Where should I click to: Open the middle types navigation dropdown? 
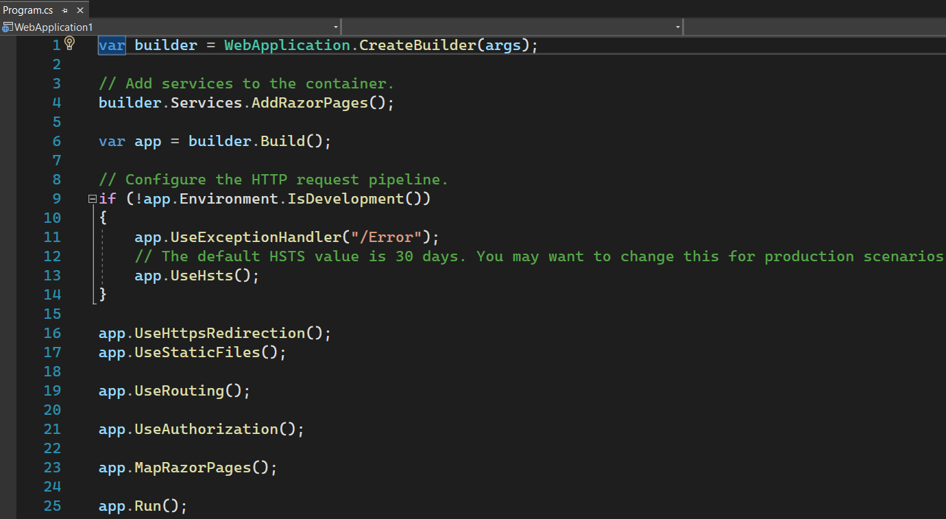512,27
